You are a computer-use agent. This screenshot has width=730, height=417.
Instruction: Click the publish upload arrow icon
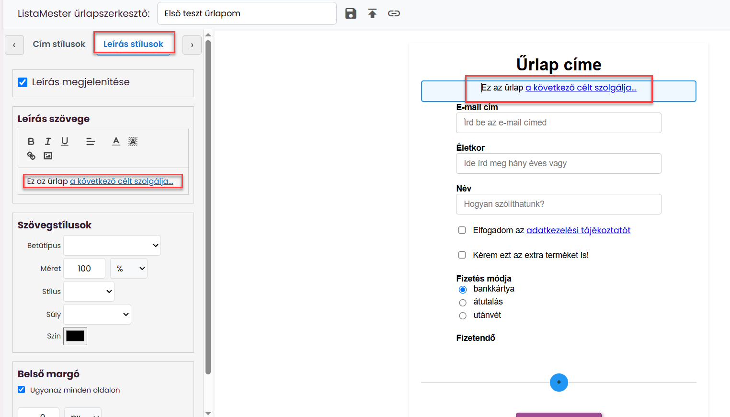pyautogui.click(x=372, y=13)
